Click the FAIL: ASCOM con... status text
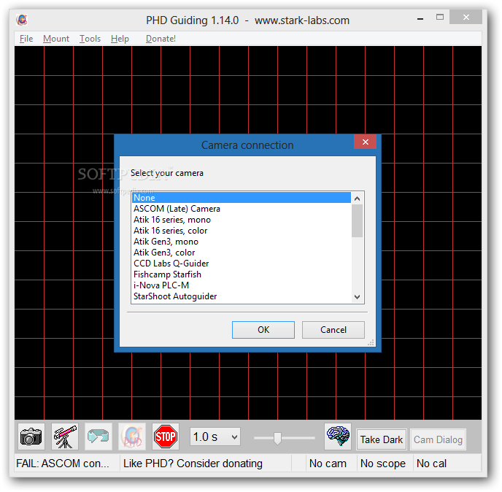The image size is (502, 492). (x=63, y=464)
